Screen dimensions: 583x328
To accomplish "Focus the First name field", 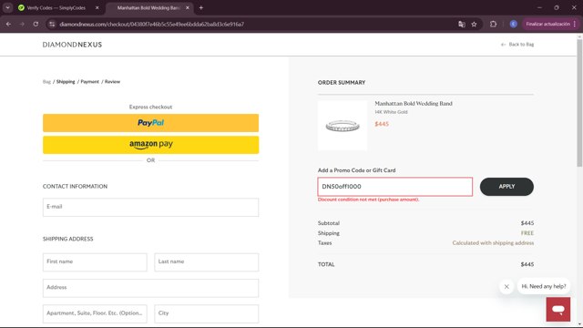I will pyautogui.click(x=95, y=262).
